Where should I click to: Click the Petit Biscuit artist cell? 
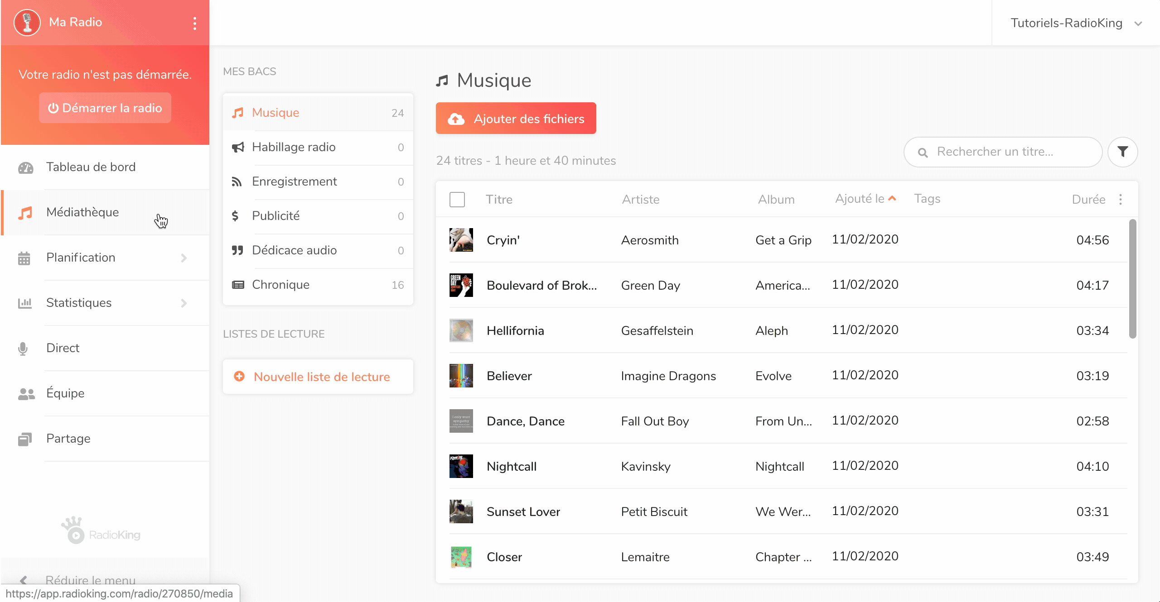click(x=654, y=512)
